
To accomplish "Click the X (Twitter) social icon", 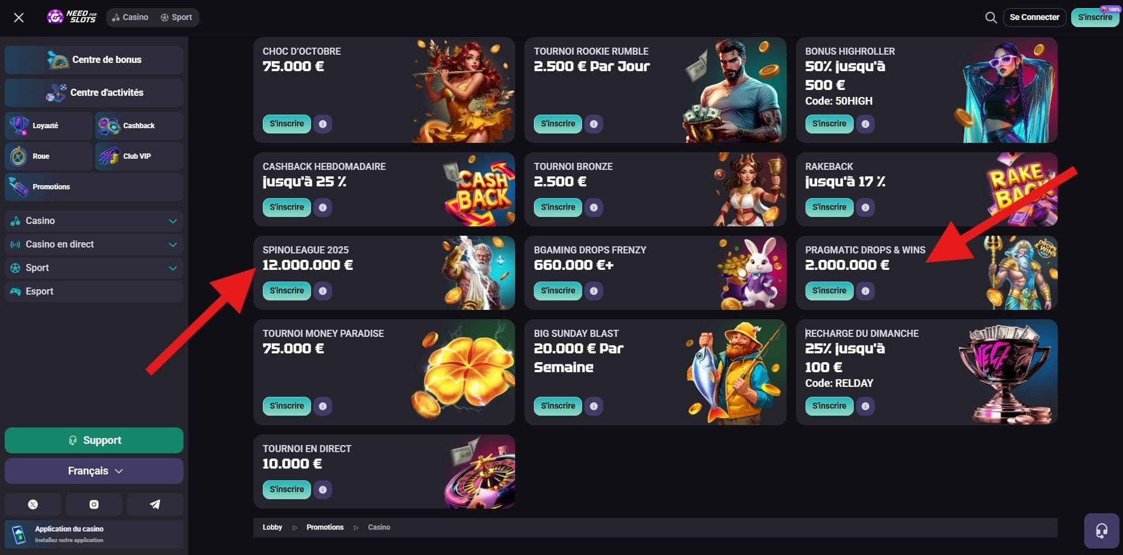I will tap(33, 504).
